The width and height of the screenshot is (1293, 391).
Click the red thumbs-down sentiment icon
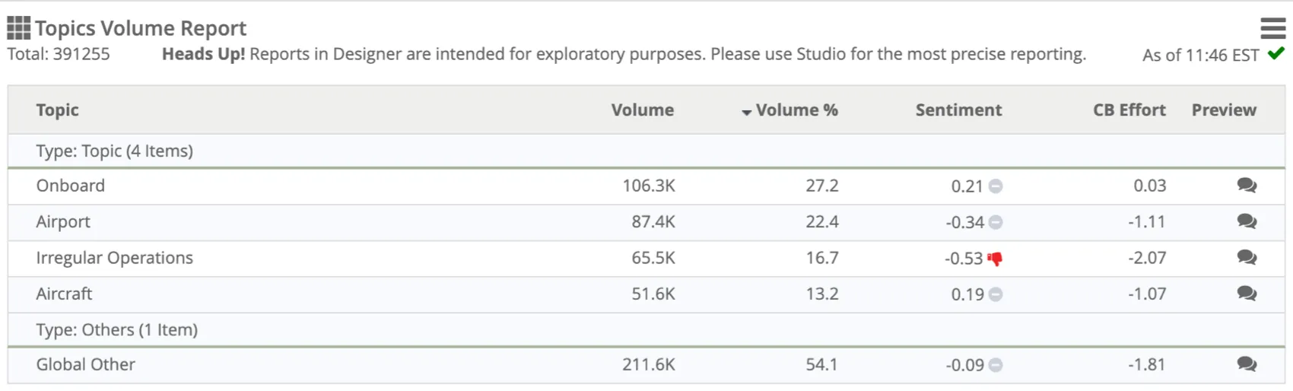(995, 259)
